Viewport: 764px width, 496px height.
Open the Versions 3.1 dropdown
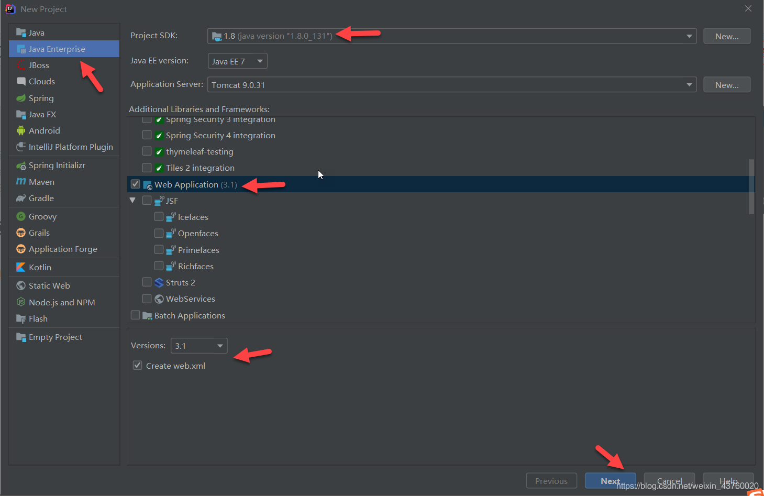pyautogui.click(x=200, y=346)
